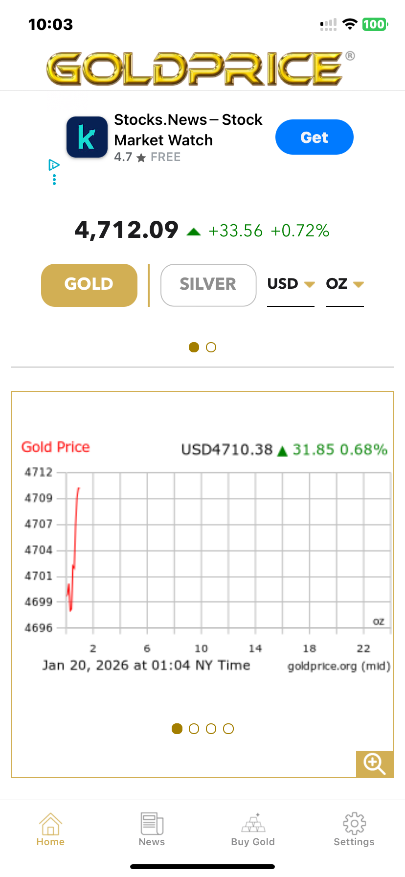Image resolution: width=405 pixels, height=877 pixels.
Task: Tap the AdChoices triangle icon
Action: [54, 165]
